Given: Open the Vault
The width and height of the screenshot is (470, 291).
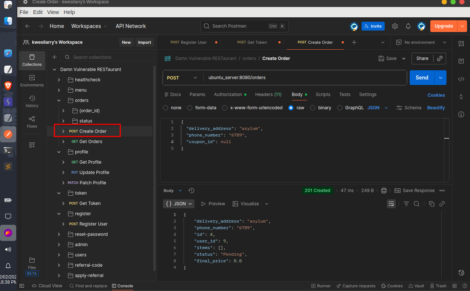Looking at the screenshot, I should 416,285.
